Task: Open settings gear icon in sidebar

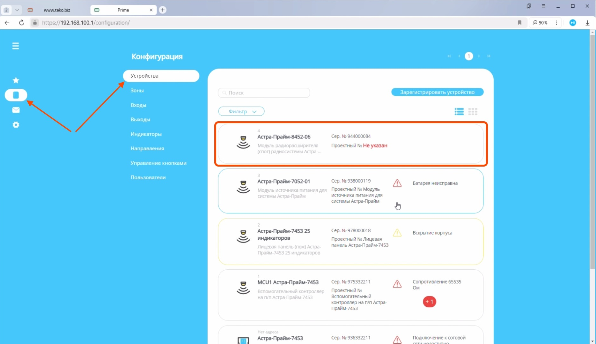Action: click(16, 125)
